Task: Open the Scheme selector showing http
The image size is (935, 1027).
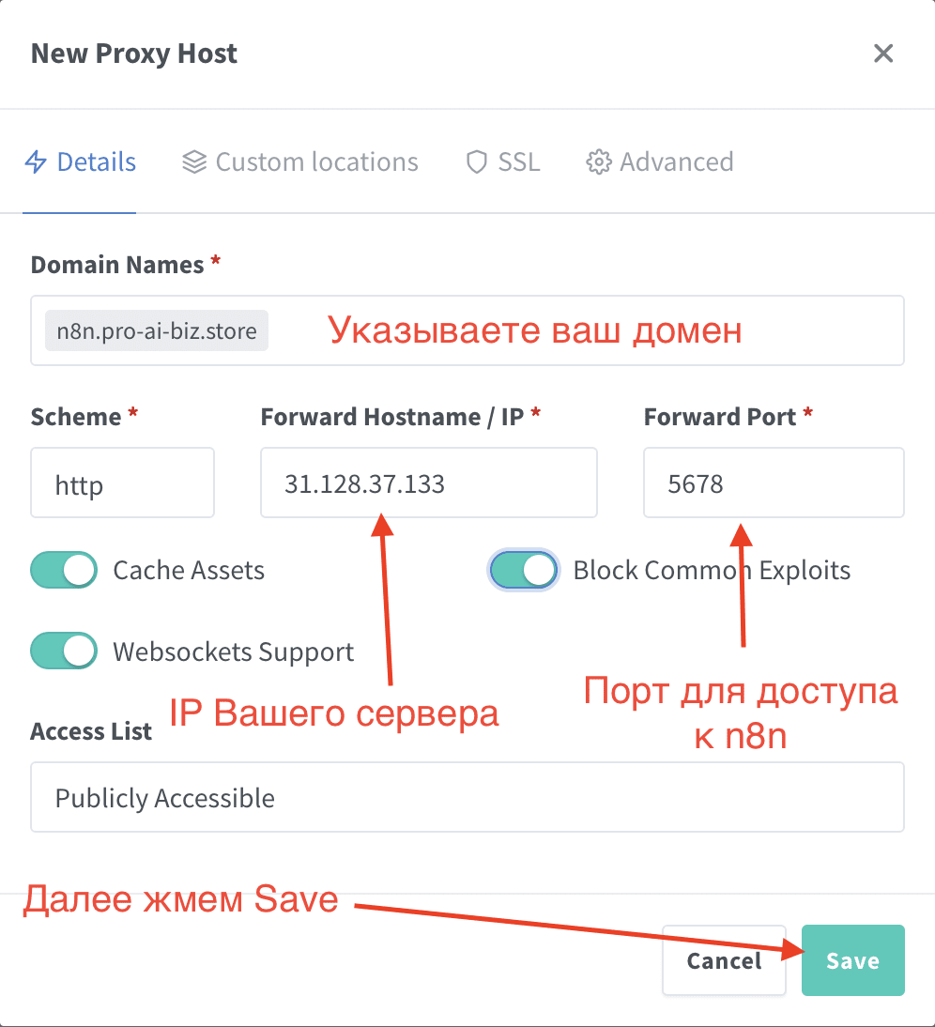Action: click(122, 483)
